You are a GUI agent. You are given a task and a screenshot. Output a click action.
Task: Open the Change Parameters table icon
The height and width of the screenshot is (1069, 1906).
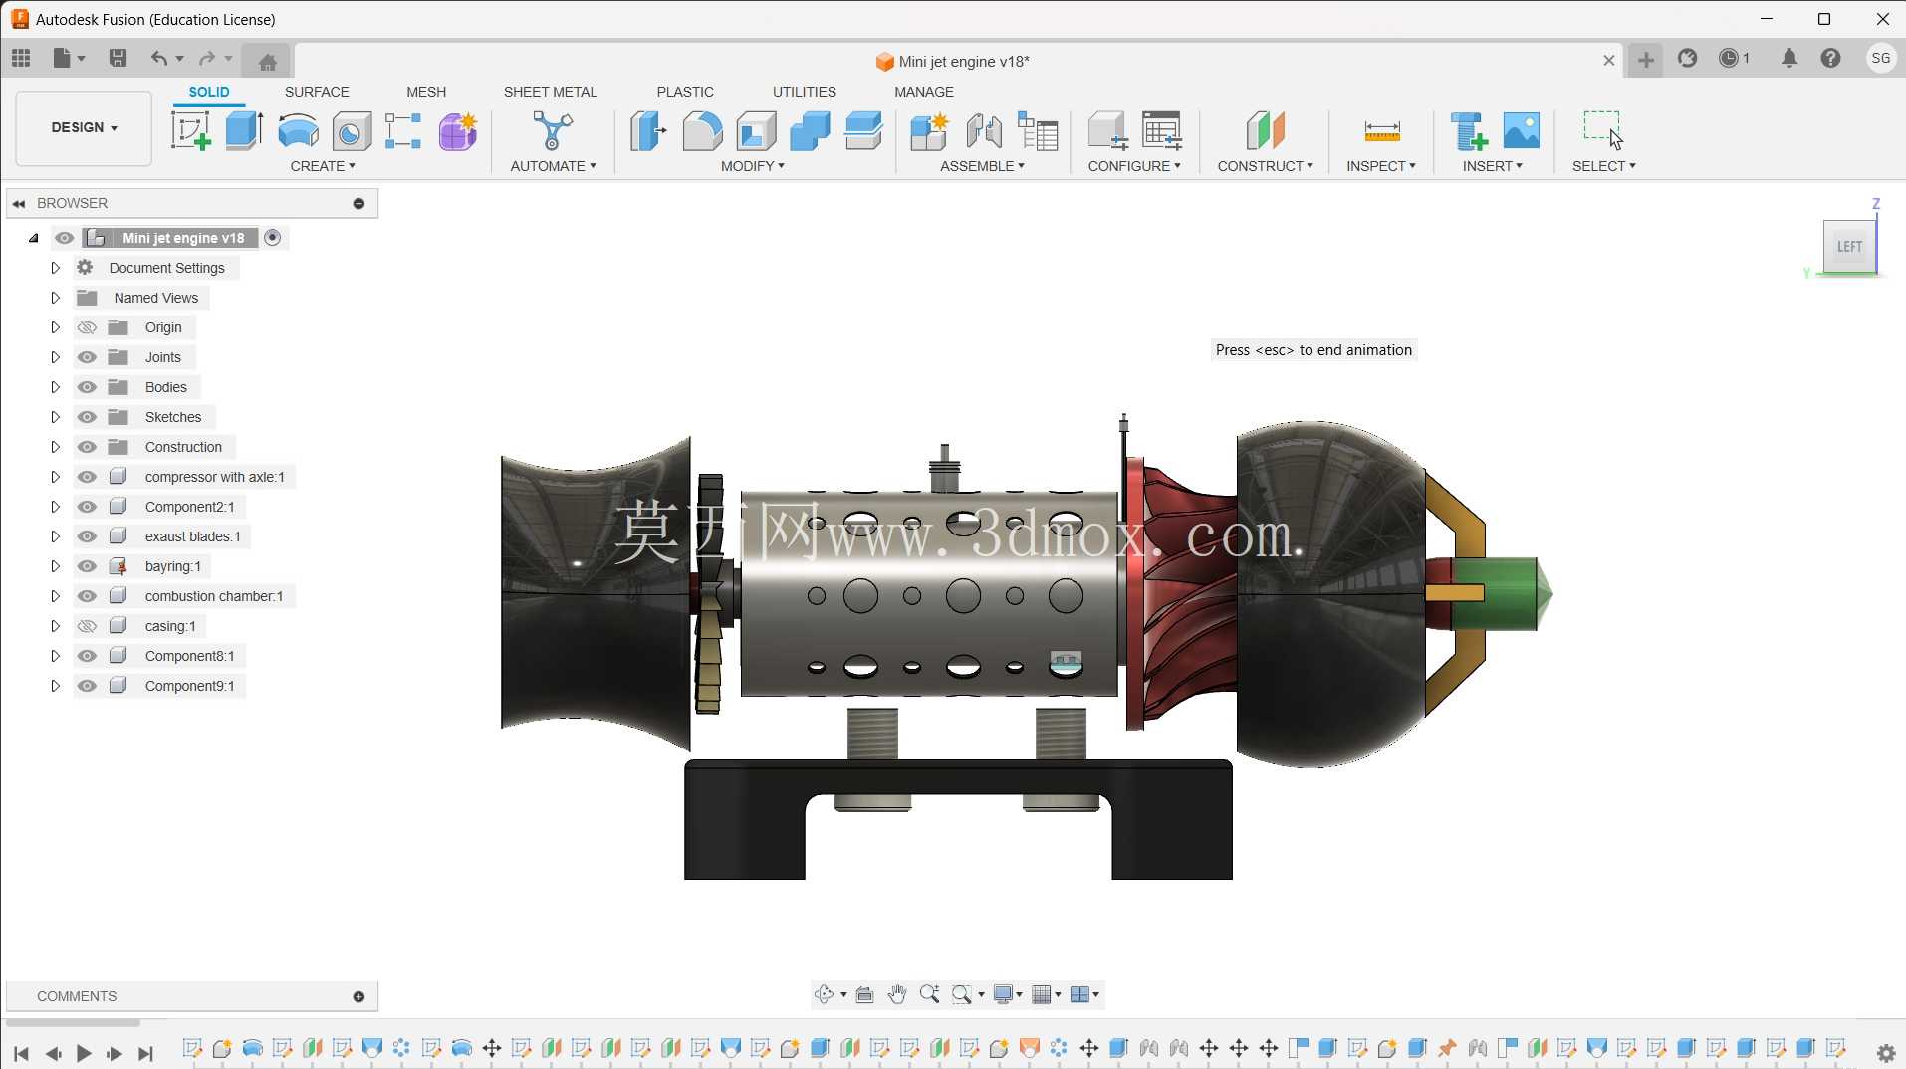coord(1162,130)
